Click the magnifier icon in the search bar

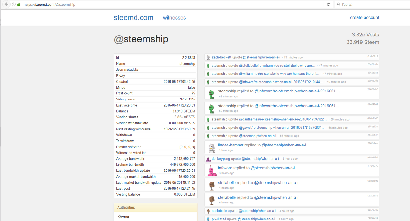pos(338,4)
